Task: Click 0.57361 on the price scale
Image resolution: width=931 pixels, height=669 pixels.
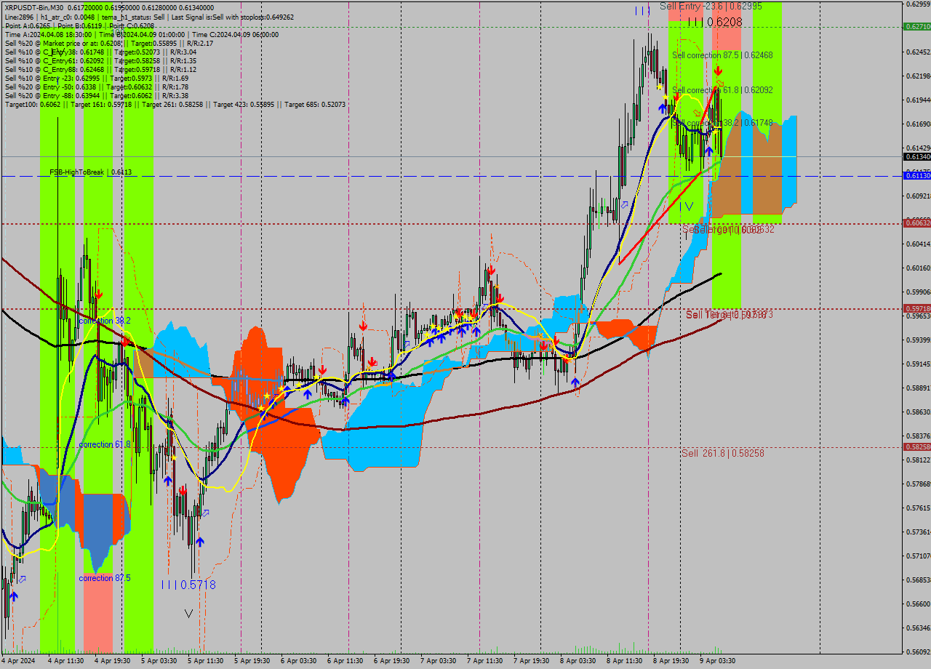Action: coord(917,532)
